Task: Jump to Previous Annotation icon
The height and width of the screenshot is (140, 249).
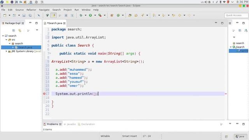Action: [163, 15]
